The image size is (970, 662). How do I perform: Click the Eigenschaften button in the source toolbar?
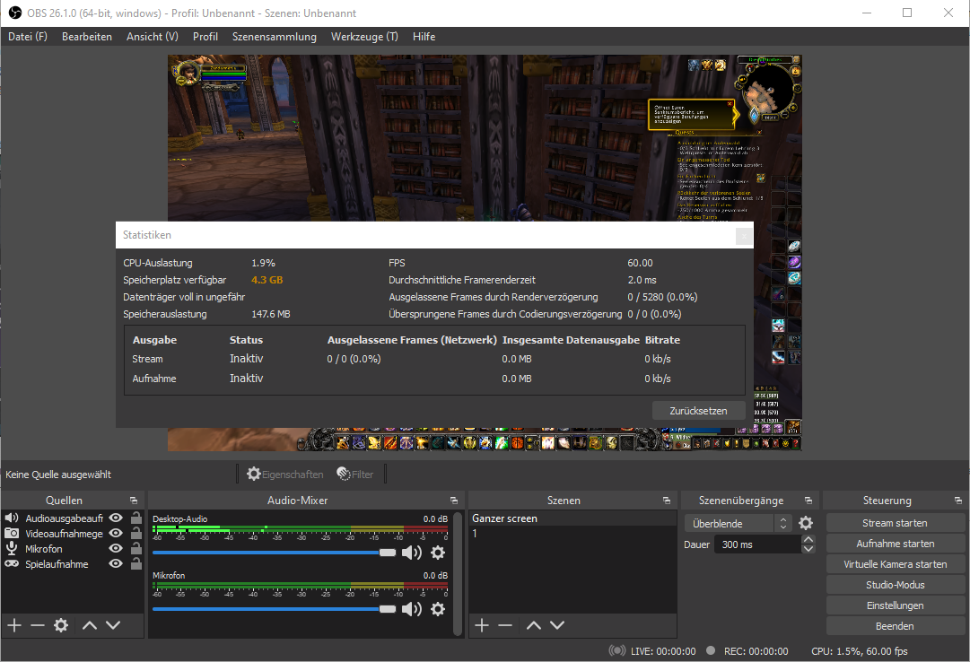tap(285, 475)
